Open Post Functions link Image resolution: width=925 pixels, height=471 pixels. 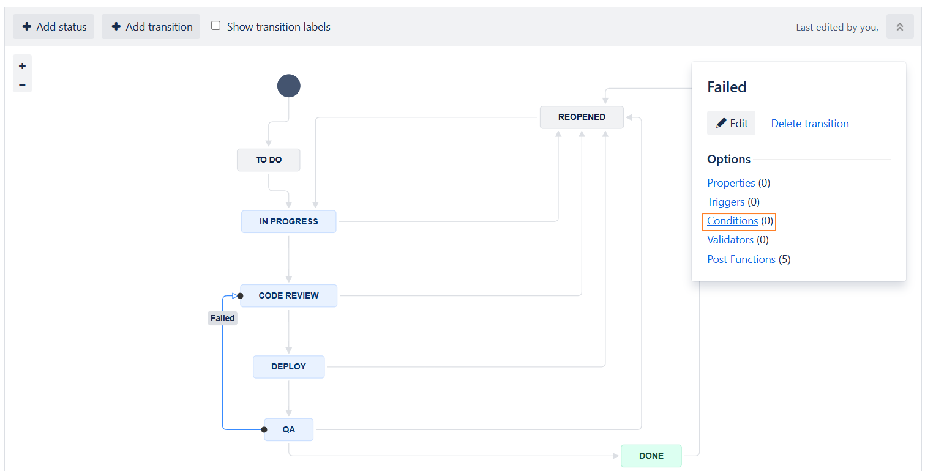tap(741, 259)
